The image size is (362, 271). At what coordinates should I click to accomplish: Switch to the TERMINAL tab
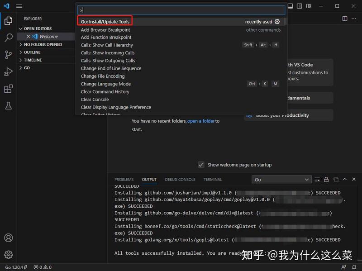tap(213, 179)
